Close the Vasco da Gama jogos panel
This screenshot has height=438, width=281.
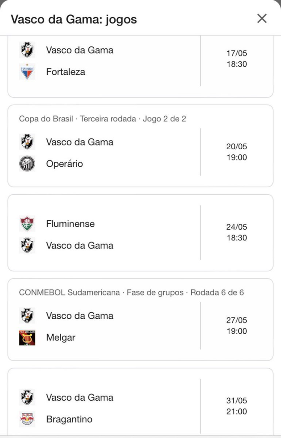[x=262, y=18]
